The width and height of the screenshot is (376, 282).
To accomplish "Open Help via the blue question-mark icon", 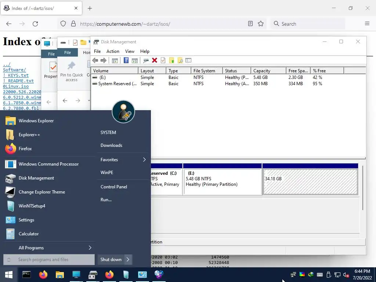I will pos(126,61).
